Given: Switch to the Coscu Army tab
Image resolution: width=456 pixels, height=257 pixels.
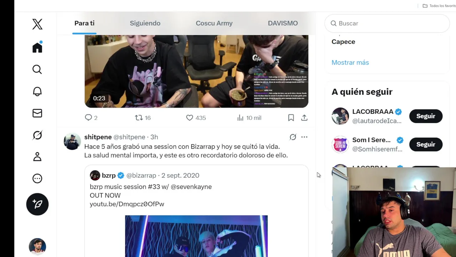Looking at the screenshot, I should 214,23.
